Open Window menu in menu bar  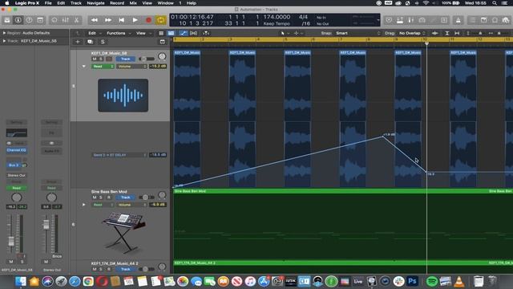166,3
